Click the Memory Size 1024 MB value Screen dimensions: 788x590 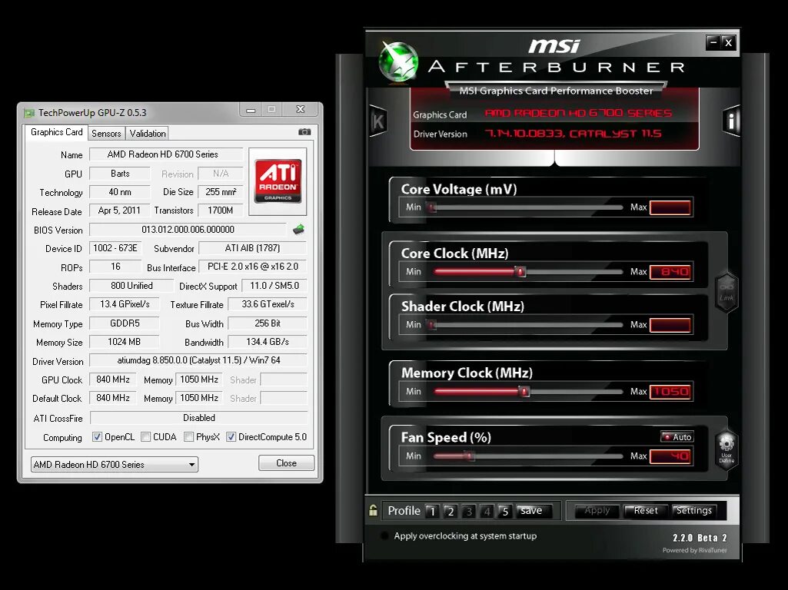tap(125, 342)
